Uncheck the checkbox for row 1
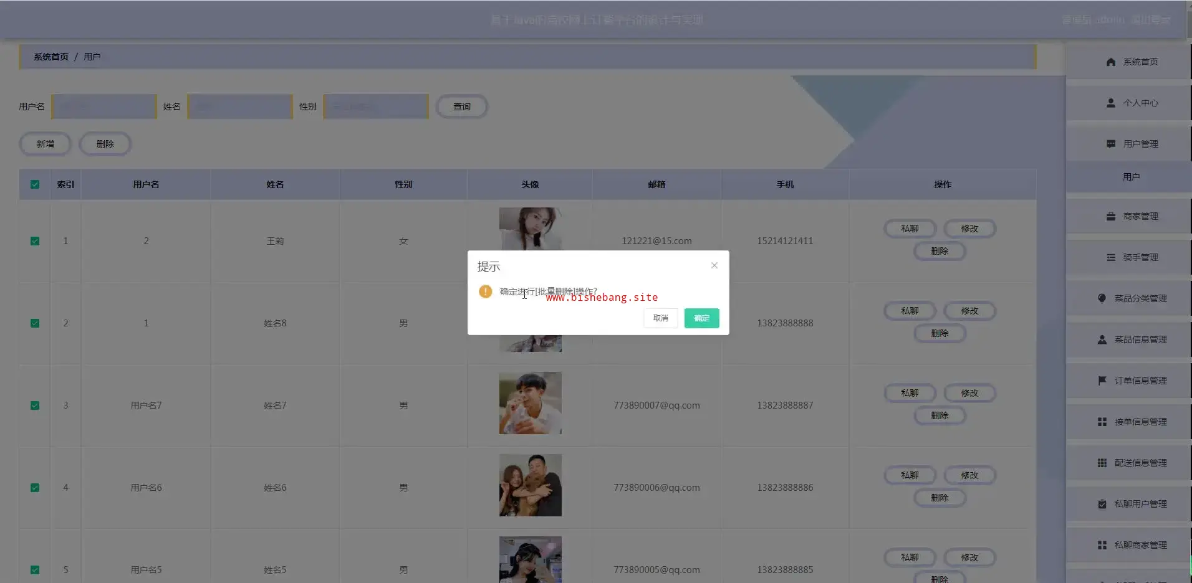The width and height of the screenshot is (1192, 583). click(35, 241)
